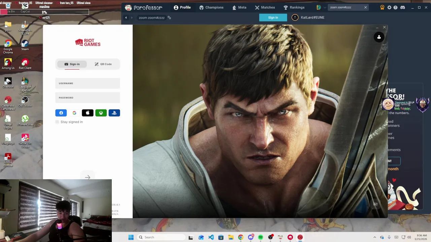Open the account icon on Riot splash art
The height and width of the screenshot is (242, 431).
point(379,37)
